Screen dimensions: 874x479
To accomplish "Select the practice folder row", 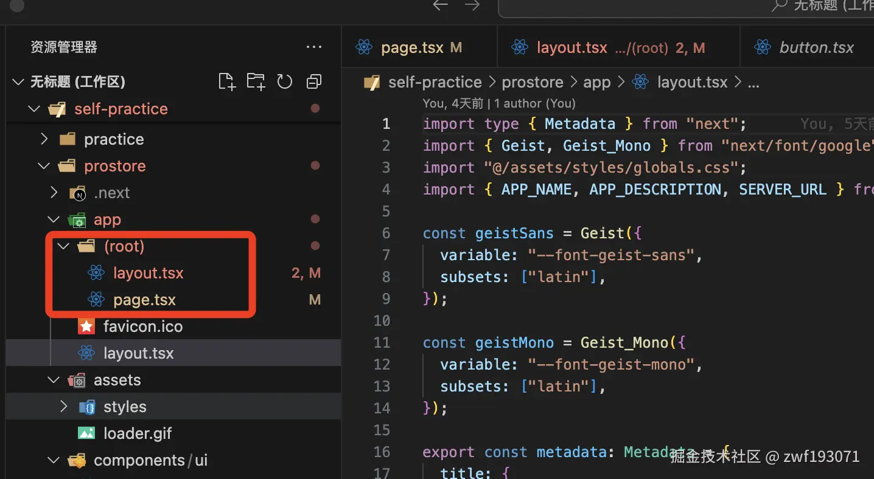I will [x=173, y=139].
